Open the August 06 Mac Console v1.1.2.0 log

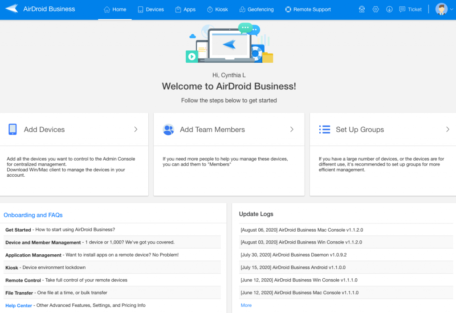[x=302, y=230]
